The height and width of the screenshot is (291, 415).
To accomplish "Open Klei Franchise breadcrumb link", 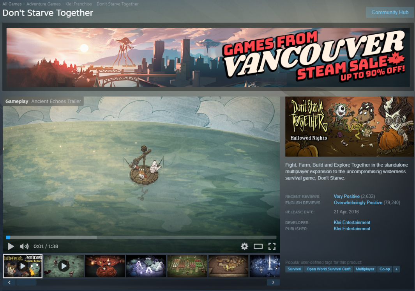I will pyautogui.click(x=79, y=4).
